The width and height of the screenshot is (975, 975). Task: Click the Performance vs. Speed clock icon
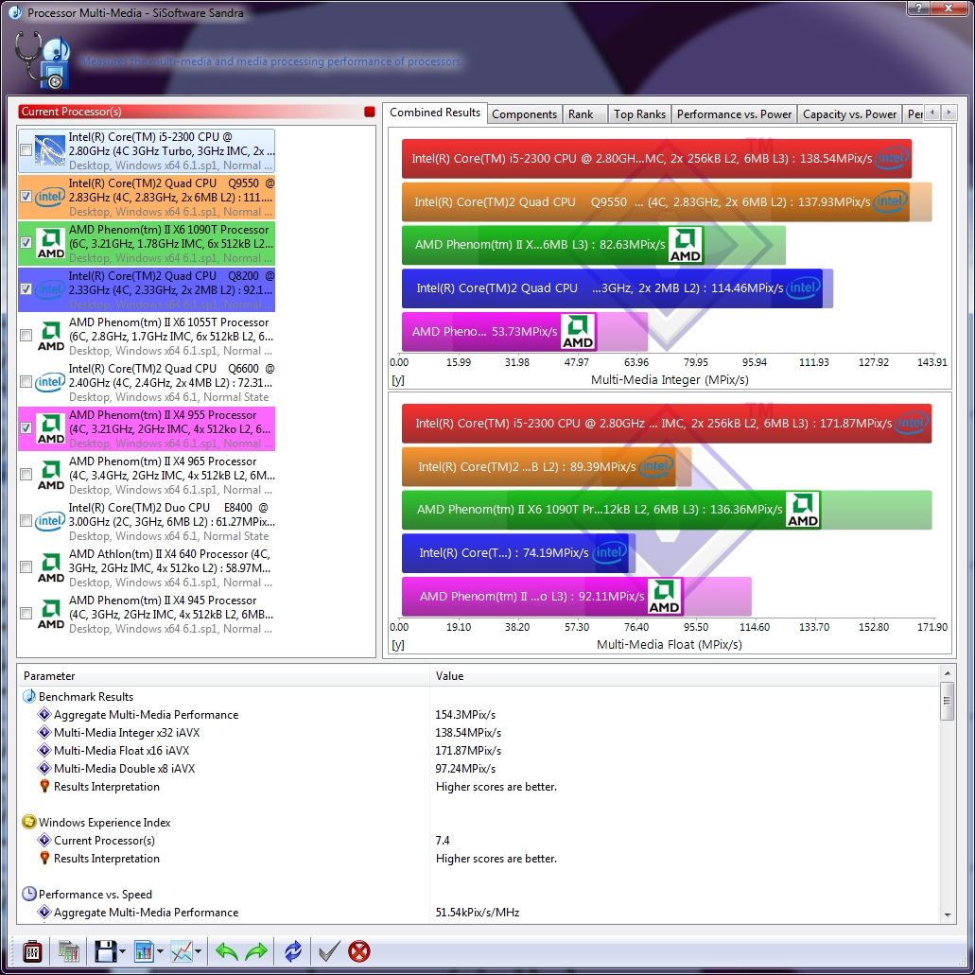pyautogui.click(x=28, y=895)
